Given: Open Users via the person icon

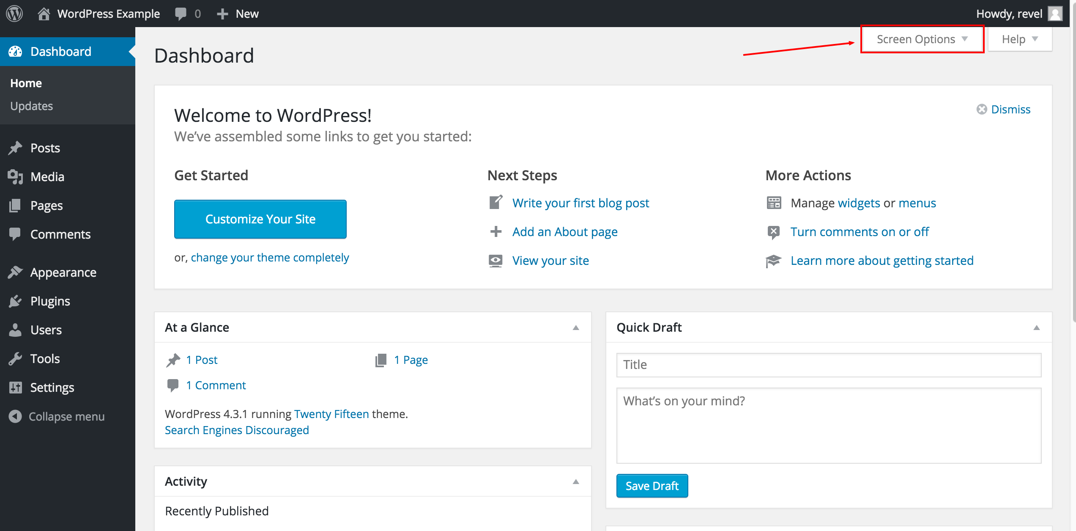Looking at the screenshot, I should click(x=15, y=330).
